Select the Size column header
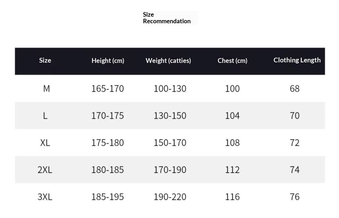 [x=45, y=60]
